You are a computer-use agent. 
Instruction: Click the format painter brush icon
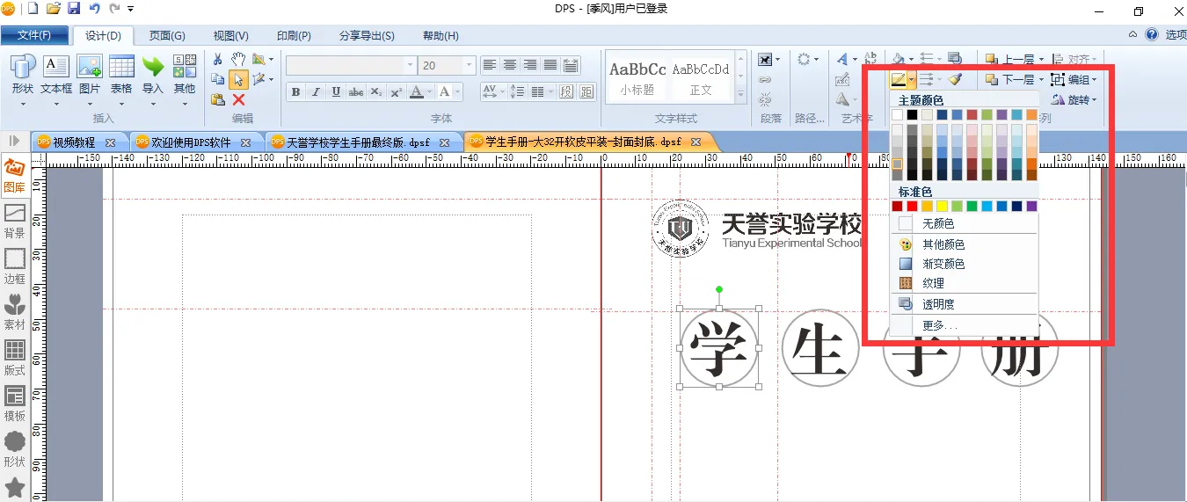click(x=955, y=79)
